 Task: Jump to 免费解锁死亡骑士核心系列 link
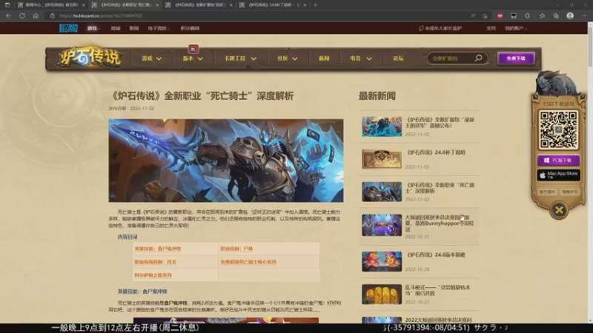248,262
